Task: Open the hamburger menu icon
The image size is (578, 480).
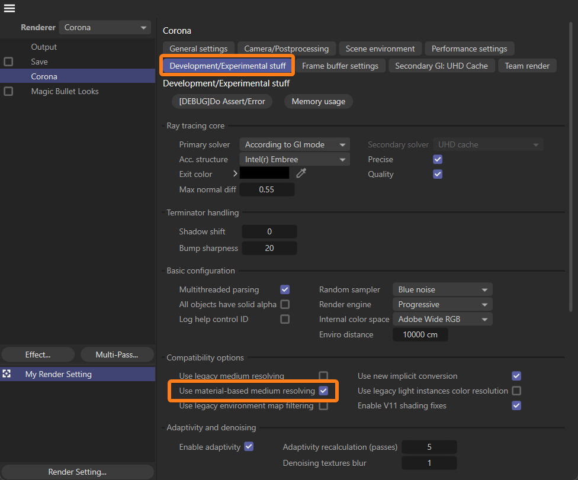Action: click(x=9, y=8)
